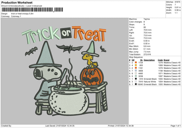This screenshot has width=182, height=128.
Task: Click stitch count "855" in stop row 2
Action: click(141, 66)
